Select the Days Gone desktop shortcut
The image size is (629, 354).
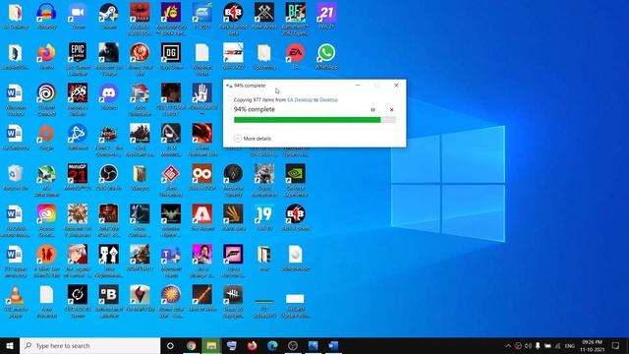[171, 56]
